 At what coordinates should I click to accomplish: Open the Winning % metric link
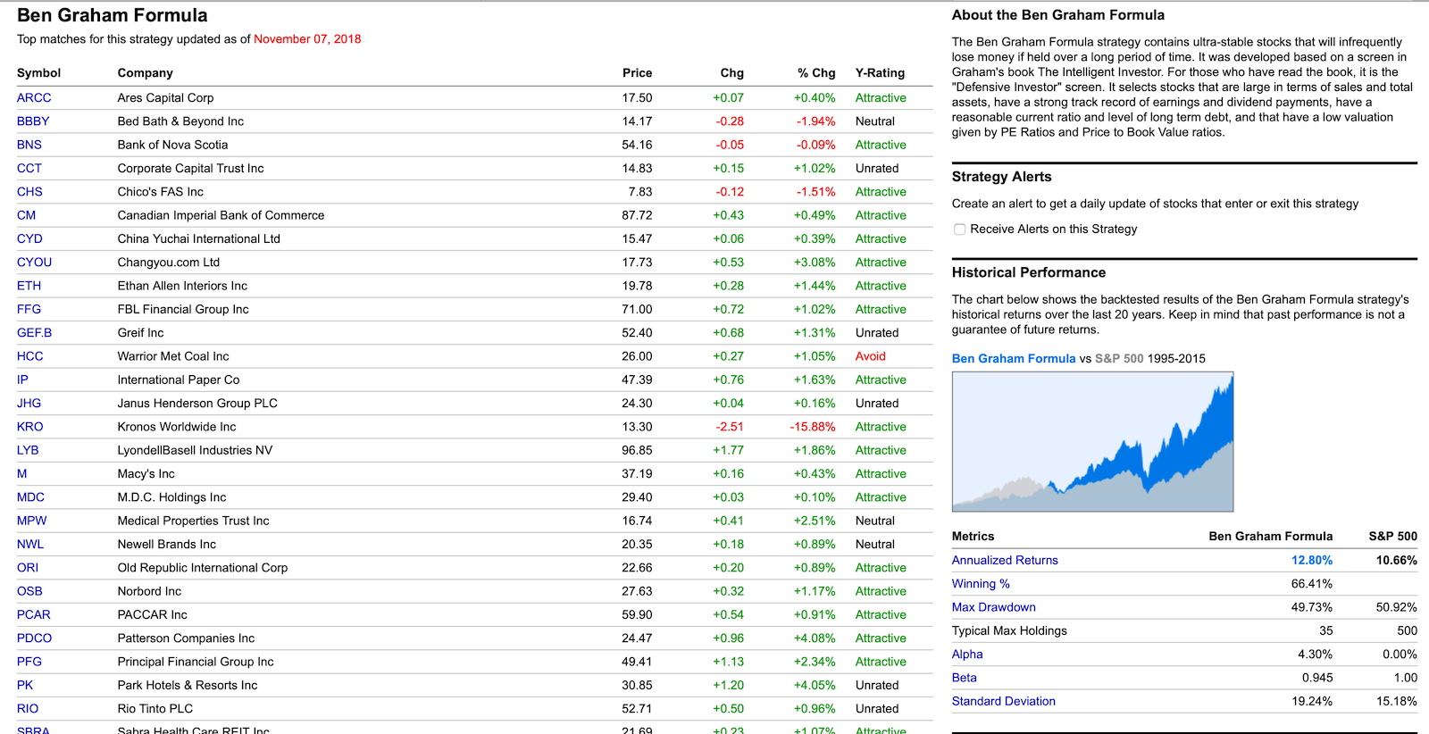[981, 584]
